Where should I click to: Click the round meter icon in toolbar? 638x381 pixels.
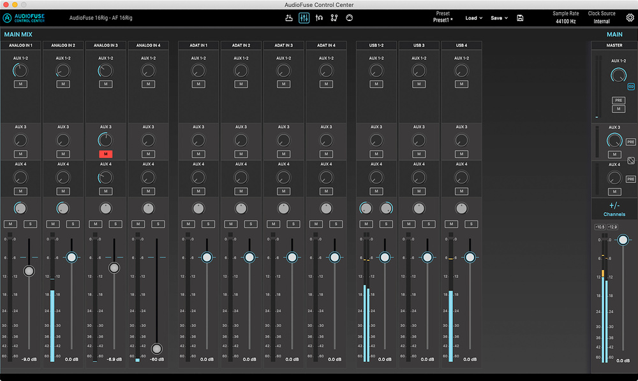click(x=350, y=18)
